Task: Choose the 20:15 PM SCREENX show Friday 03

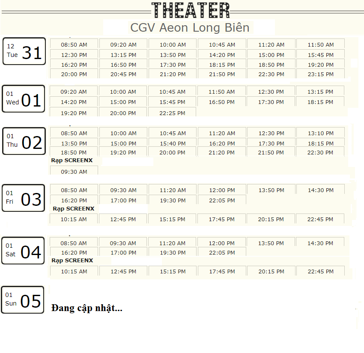Action: [x=271, y=219]
